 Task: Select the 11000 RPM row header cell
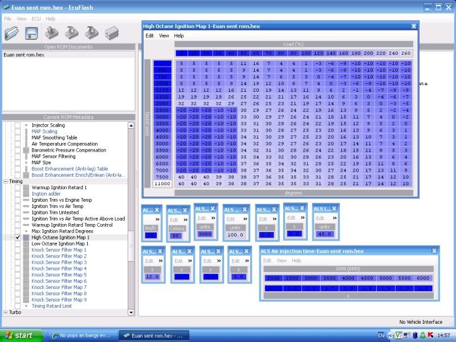click(162, 184)
